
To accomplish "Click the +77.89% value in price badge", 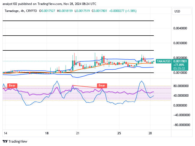I will click(x=179, y=65).
